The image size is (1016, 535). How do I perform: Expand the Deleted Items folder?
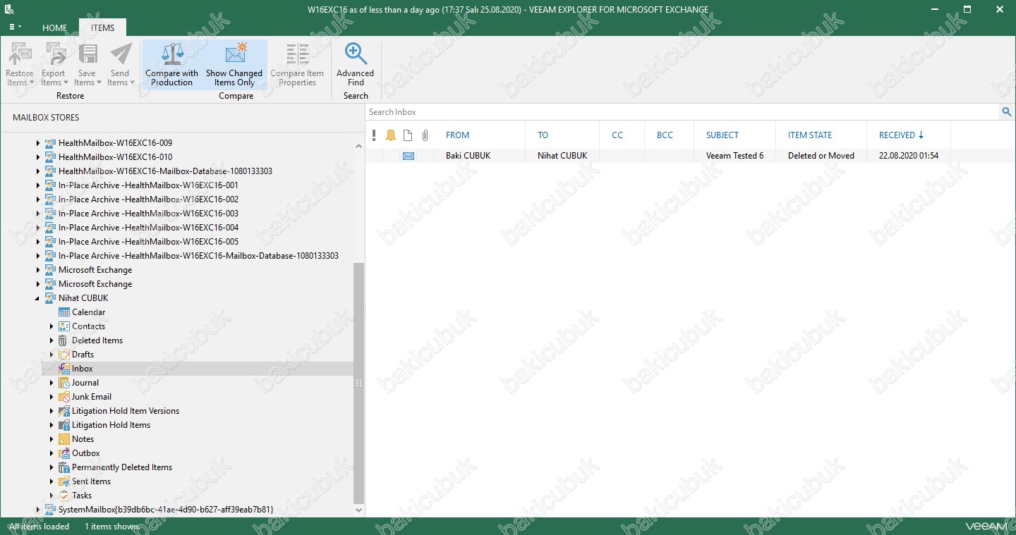tap(52, 340)
